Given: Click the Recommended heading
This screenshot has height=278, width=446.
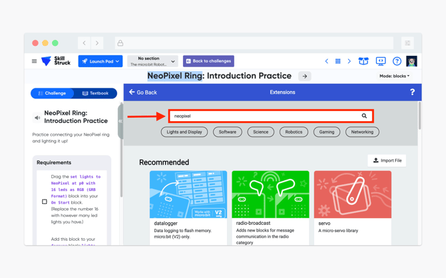Looking at the screenshot, I should click(164, 162).
